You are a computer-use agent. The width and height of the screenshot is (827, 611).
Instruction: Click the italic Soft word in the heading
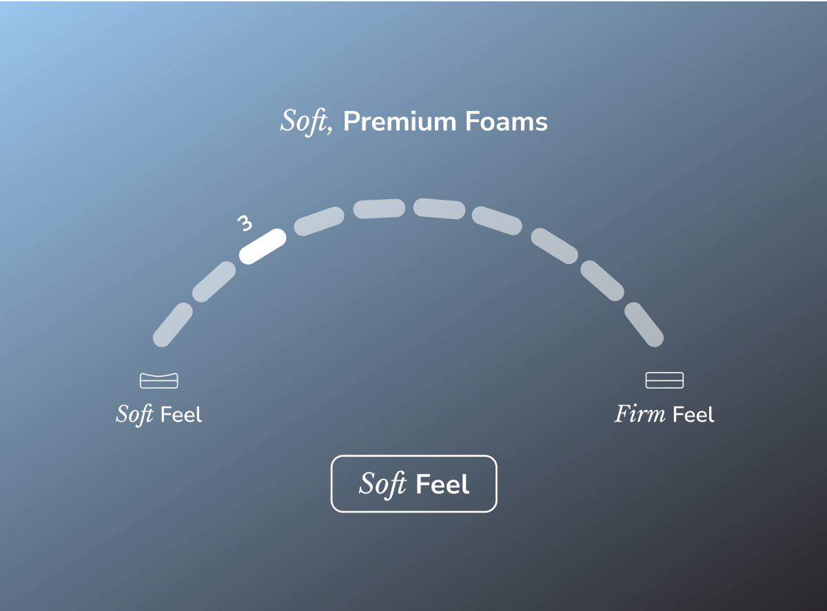[306, 122]
